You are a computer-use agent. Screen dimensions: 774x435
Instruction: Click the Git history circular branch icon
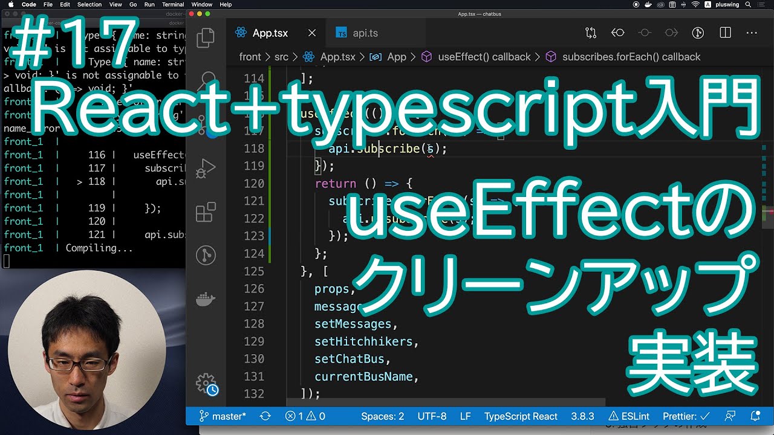click(698, 33)
